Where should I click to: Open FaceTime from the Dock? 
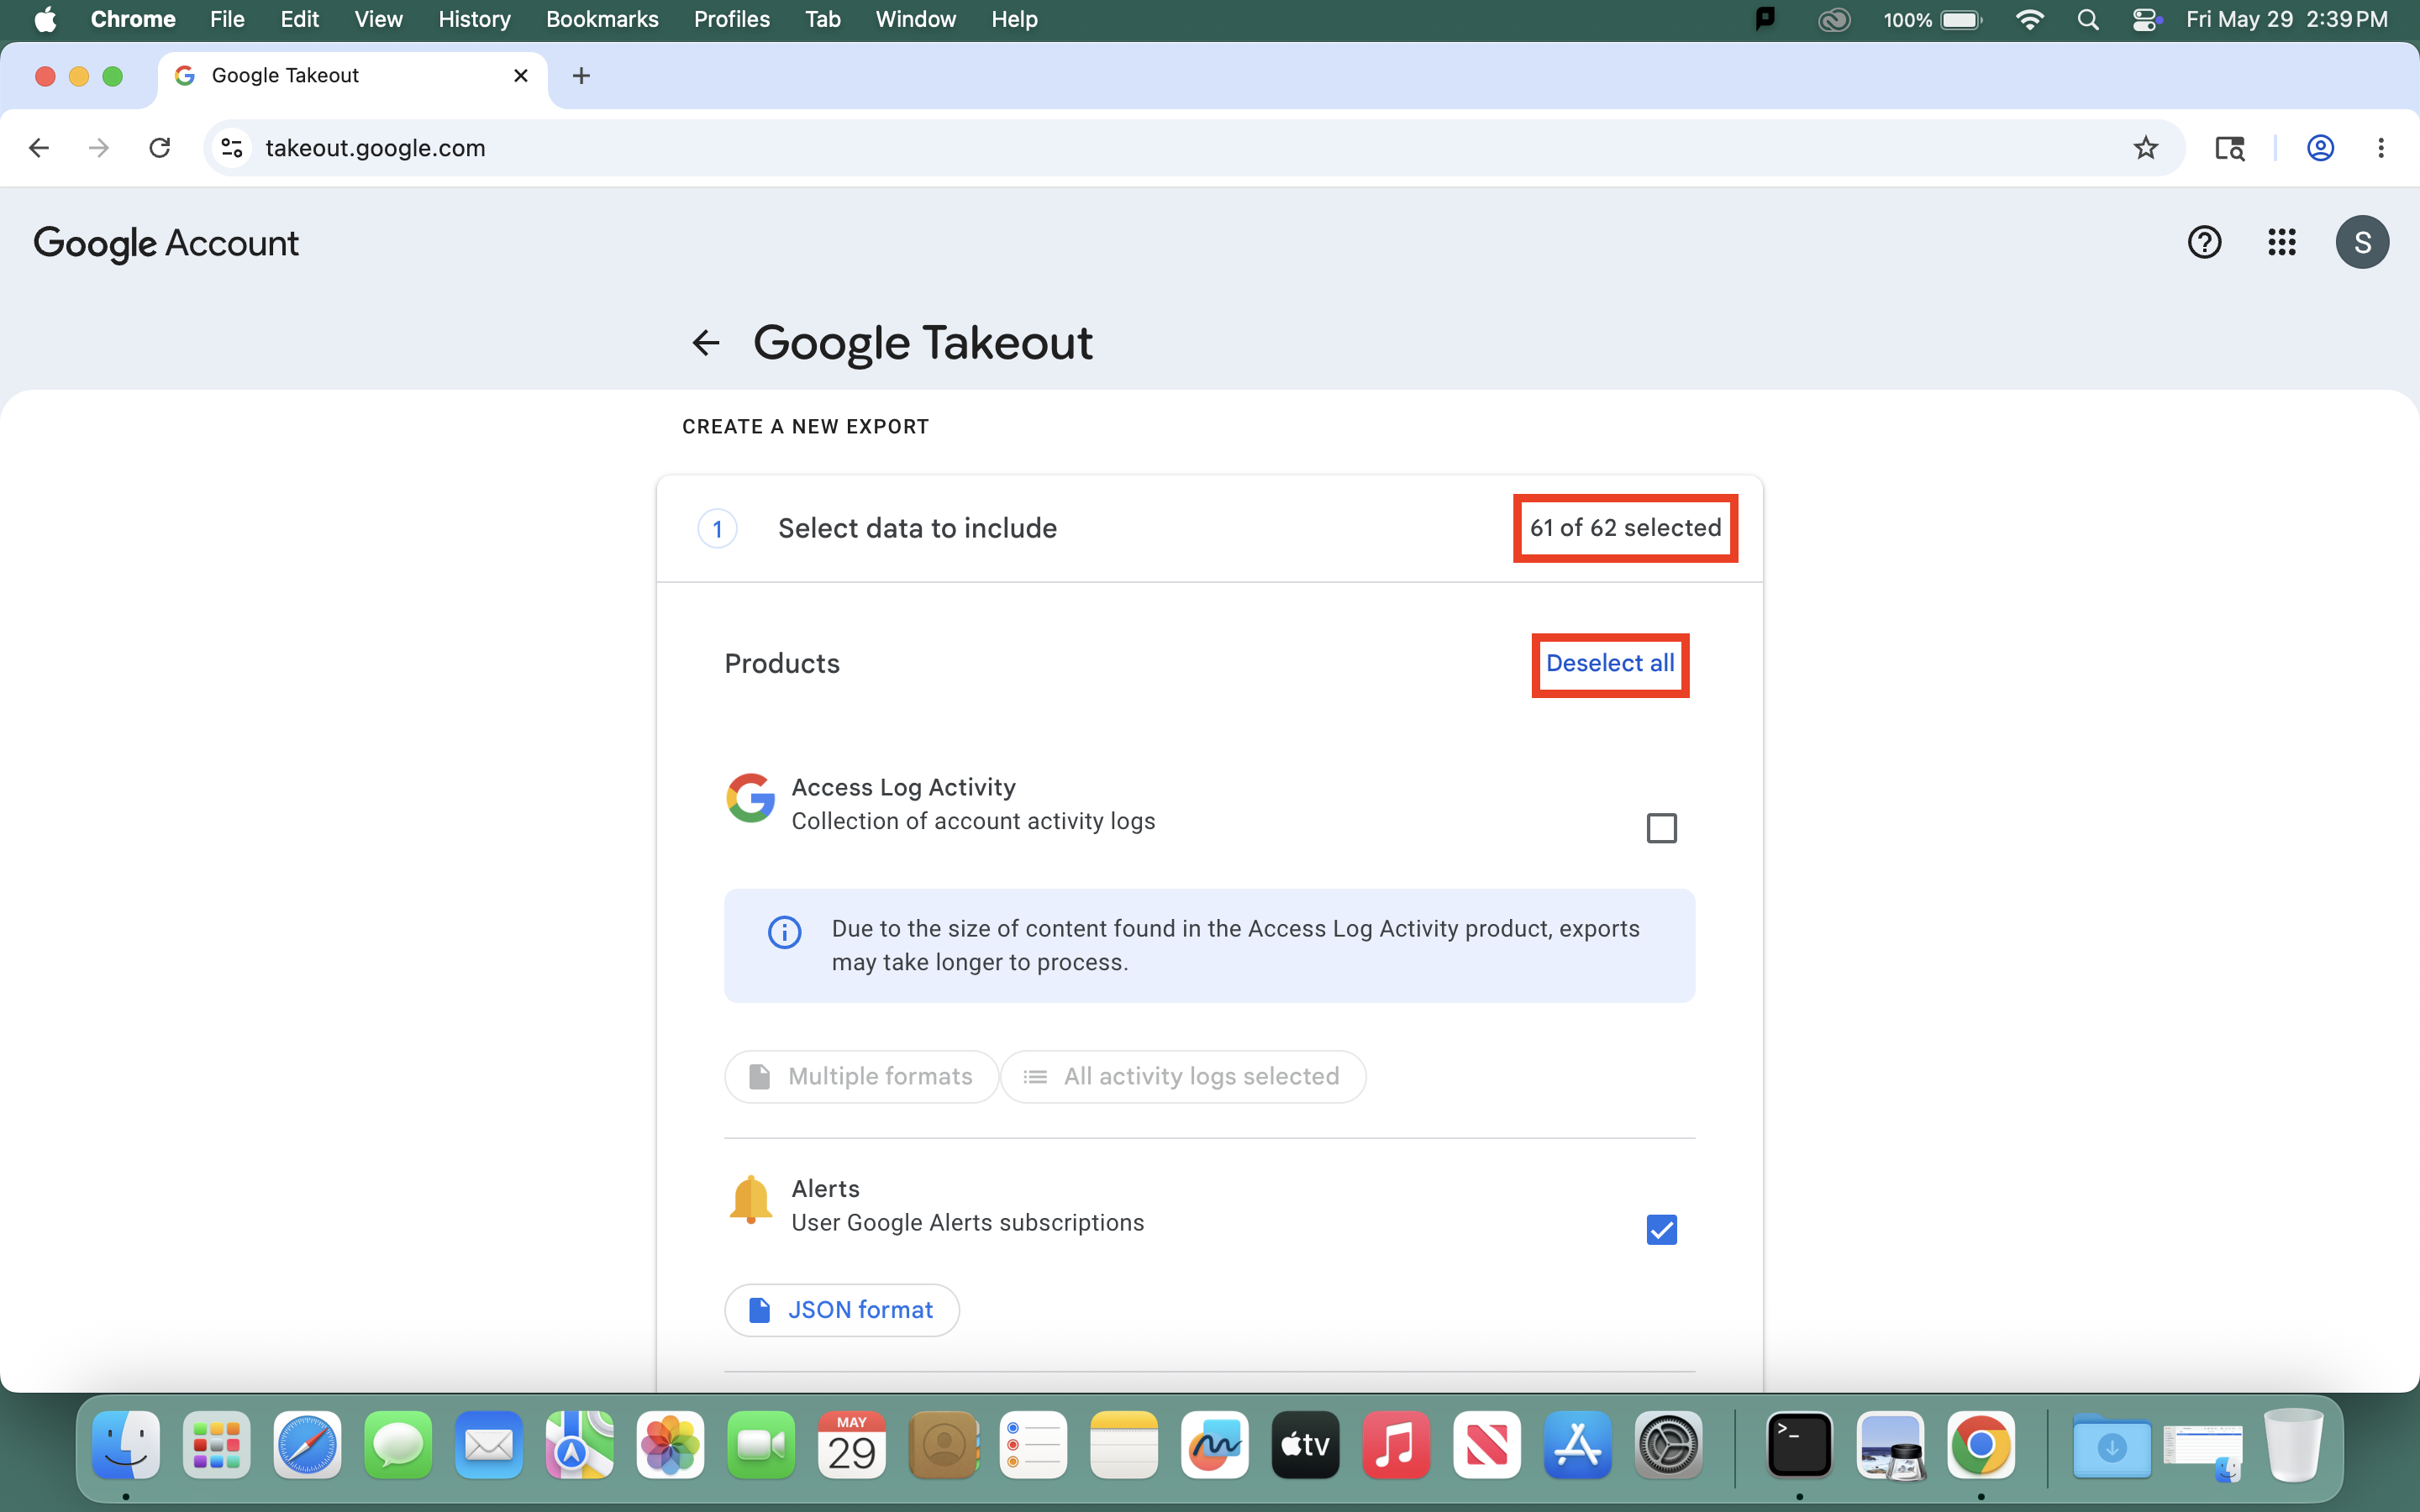(x=761, y=1445)
